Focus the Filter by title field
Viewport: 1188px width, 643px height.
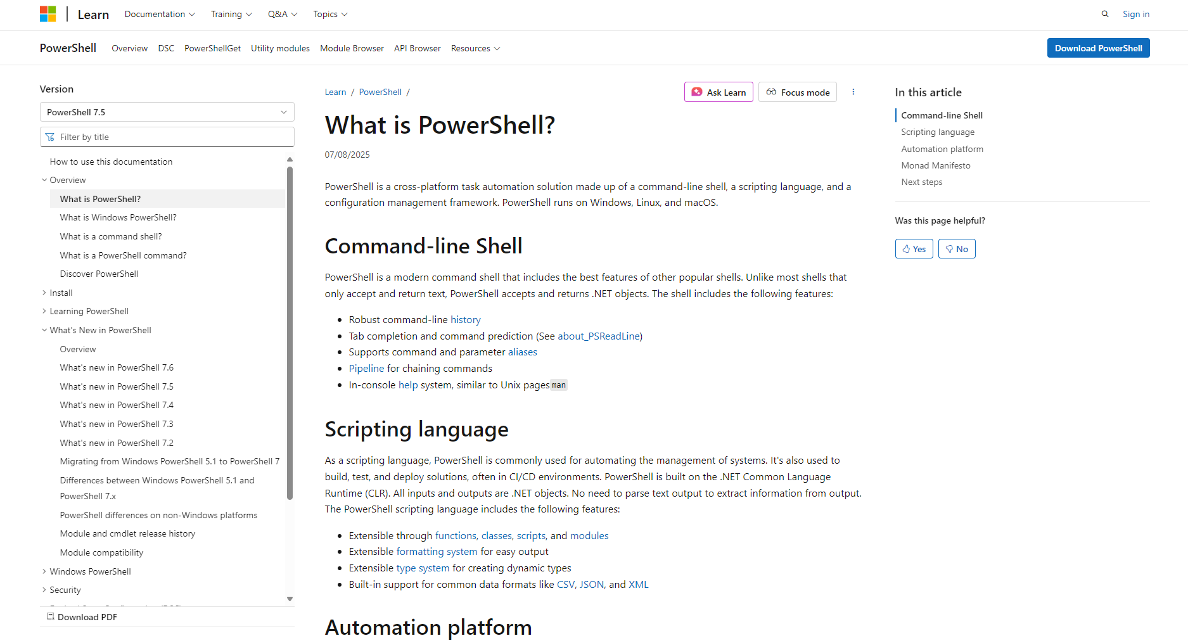coord(167,137)
